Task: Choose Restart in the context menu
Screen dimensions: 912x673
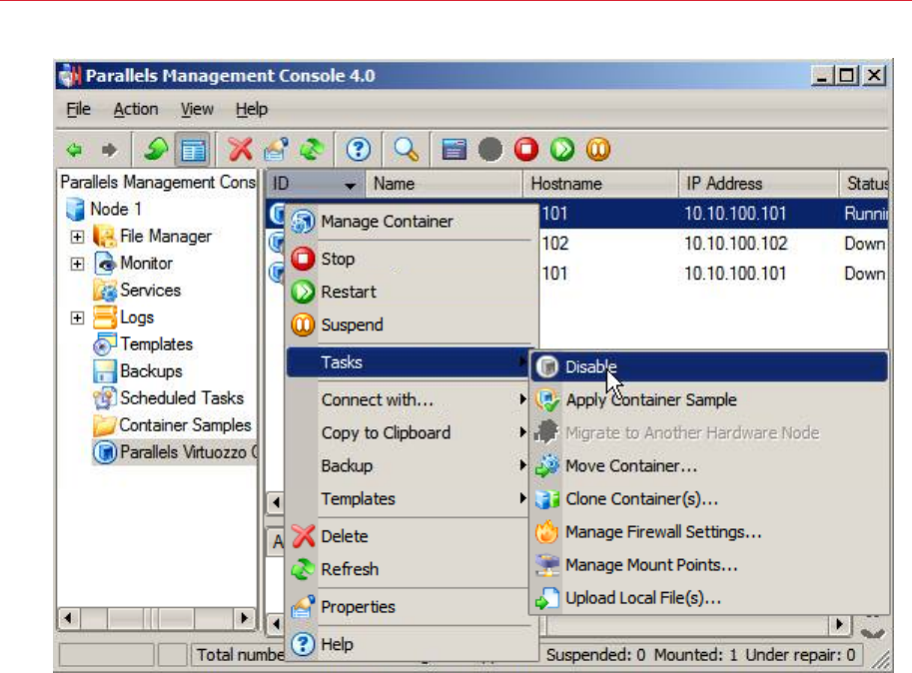Action: coord(412,292)
